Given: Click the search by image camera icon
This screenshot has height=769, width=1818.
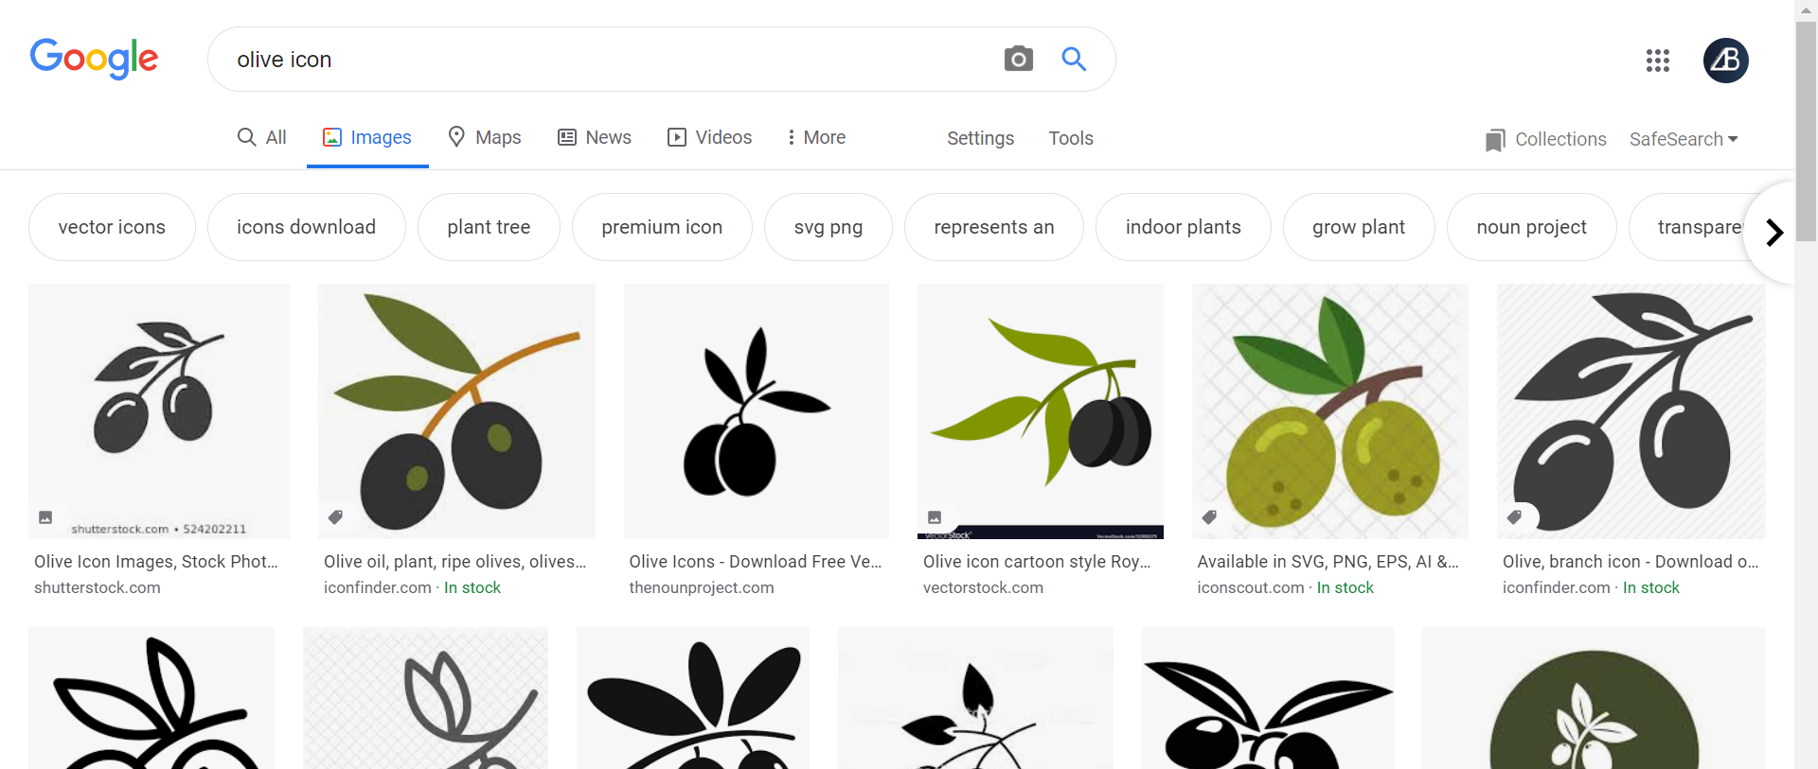Looking at the screenshot, I should click(1019, 60).
